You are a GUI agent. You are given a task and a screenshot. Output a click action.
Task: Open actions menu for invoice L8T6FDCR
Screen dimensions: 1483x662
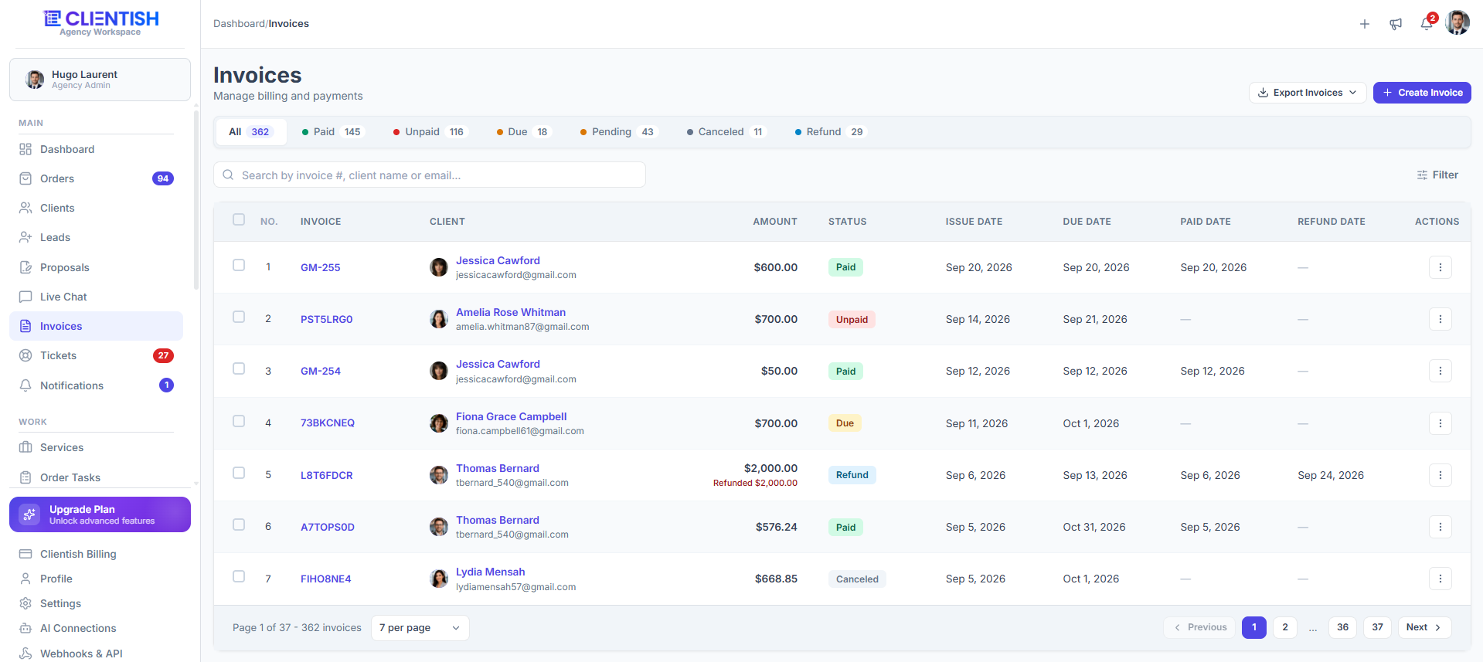click(x=1440, y=475)
